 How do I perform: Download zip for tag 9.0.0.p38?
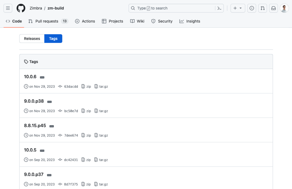[x=86, y=111]
